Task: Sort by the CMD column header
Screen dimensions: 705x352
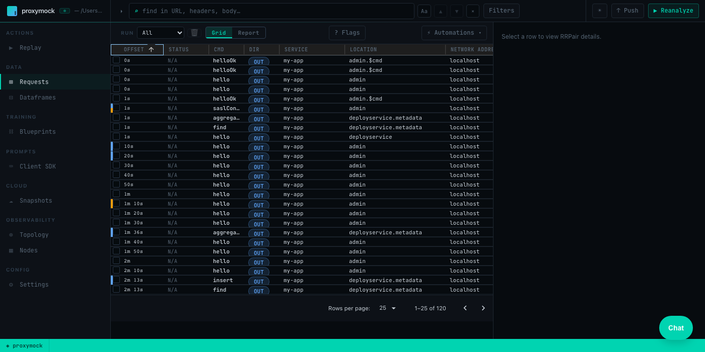Action: (219, 50)
